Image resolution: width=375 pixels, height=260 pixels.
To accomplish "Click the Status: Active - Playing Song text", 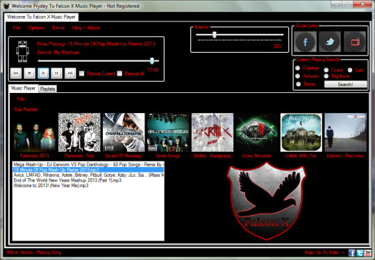I will (33, 252).
